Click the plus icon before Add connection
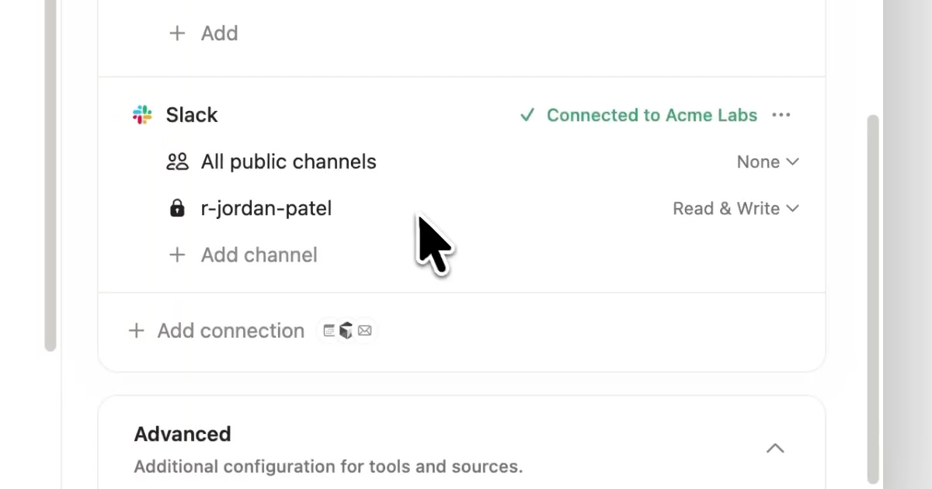932x489 pixels. [x=136, y=331]
